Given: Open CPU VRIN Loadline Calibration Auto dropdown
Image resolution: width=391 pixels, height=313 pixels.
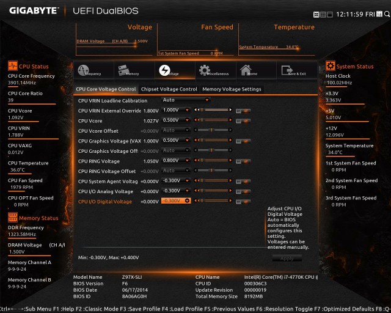Looking at the screenshot, I should tap(186, 100).
